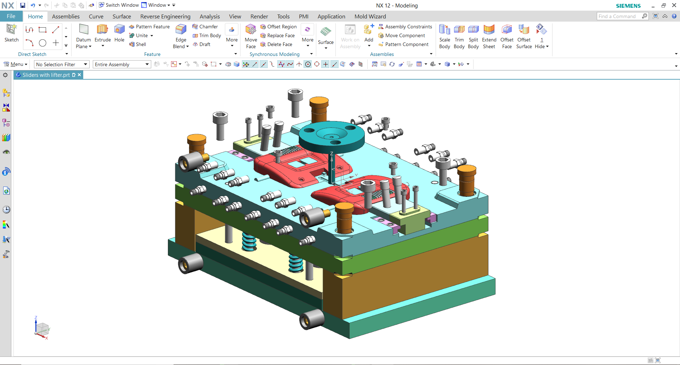The height and width of the screenshot is (365, 680).
Task: Click the Split Body tool
Action: (x=473, y=36)
